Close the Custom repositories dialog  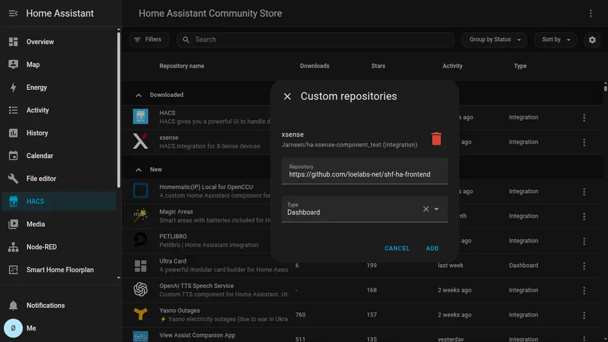point(288,96)
